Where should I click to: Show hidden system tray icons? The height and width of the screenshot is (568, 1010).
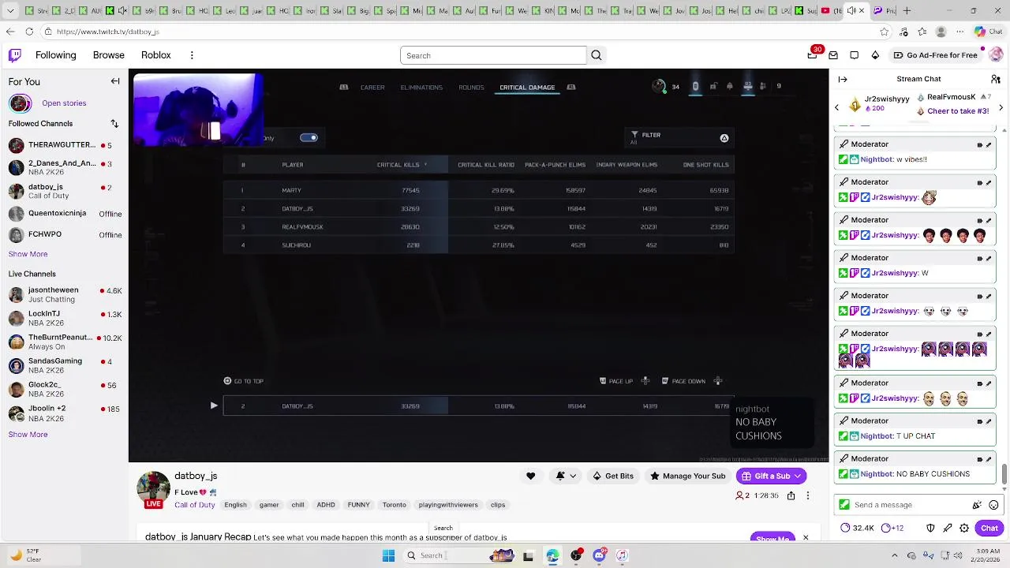tap(894, 555)
